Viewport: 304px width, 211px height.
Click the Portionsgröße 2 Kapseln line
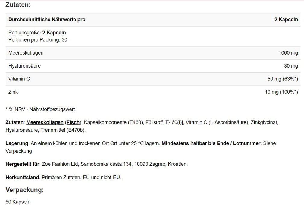pos(37,33)
